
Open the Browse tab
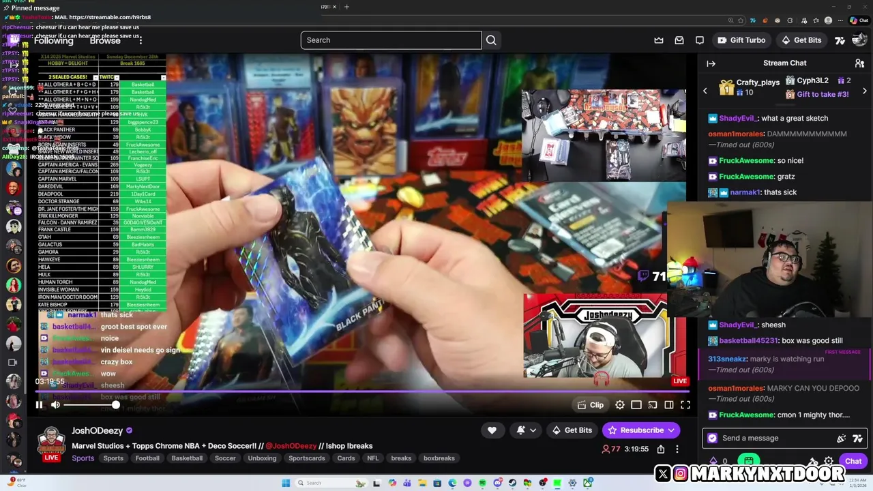[x=105, y=41]
